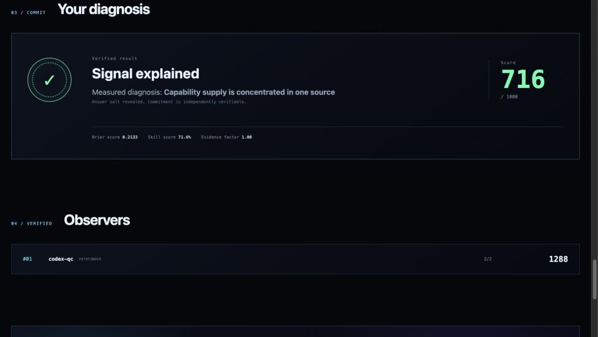Click the / 1000 label under score
This screenshot has width=598, height=337.
point(509,97)
